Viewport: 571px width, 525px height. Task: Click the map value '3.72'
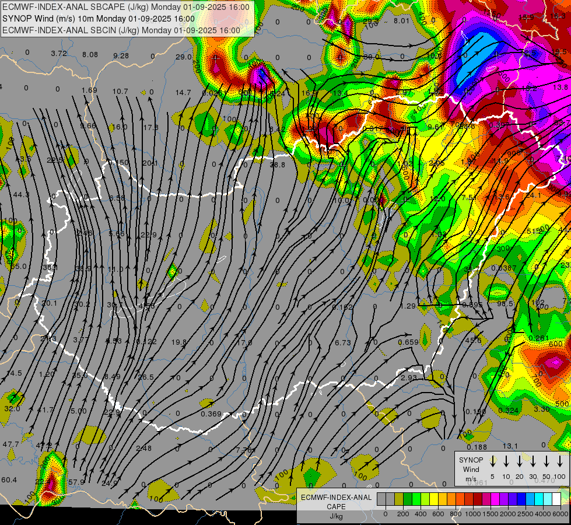(x=59, y=54)
